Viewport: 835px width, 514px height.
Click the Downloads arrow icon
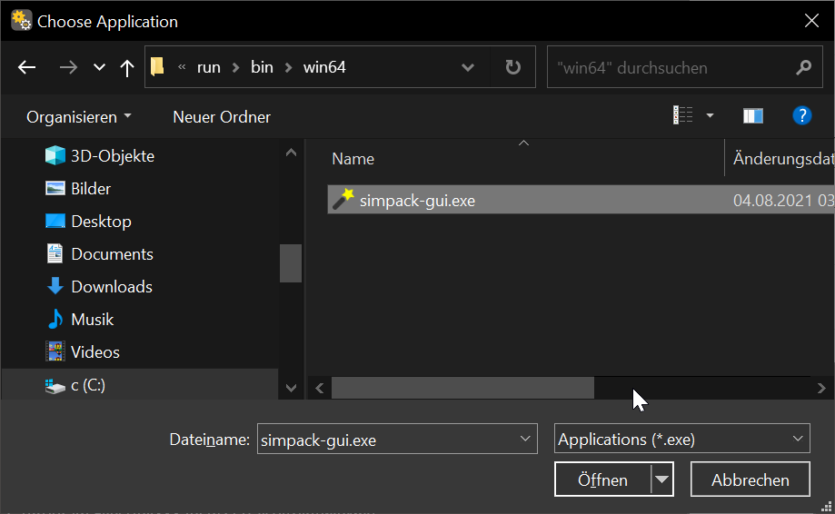pyautogui.click(x=55, y=286)
